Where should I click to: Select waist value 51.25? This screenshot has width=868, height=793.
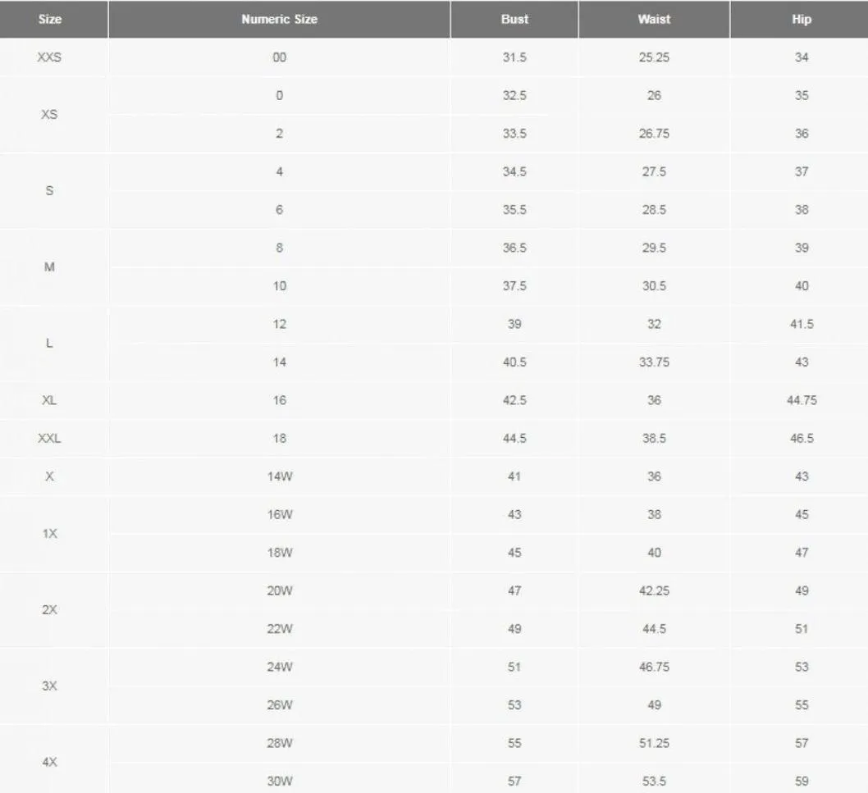click(654, 743)
